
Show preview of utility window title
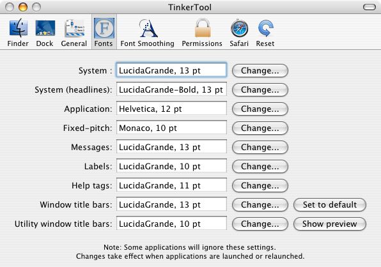(x=330, y=224)
